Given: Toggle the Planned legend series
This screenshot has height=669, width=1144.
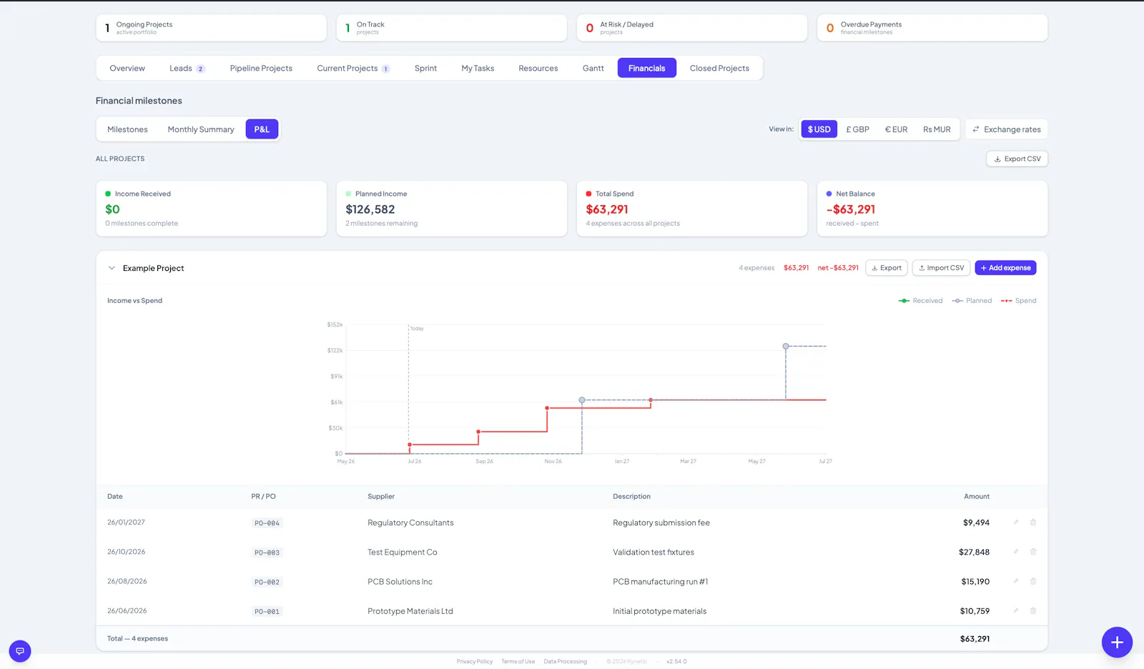Looking at the screenshot, I should click(x=972, y=301).
